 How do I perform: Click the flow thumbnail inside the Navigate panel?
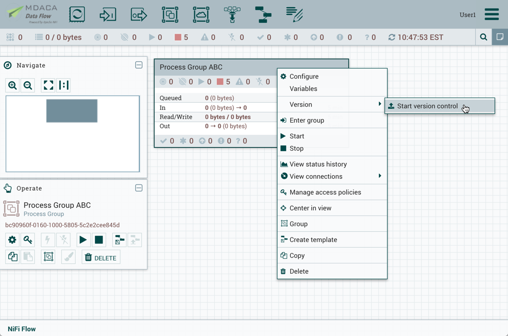[x=72, y=110]
